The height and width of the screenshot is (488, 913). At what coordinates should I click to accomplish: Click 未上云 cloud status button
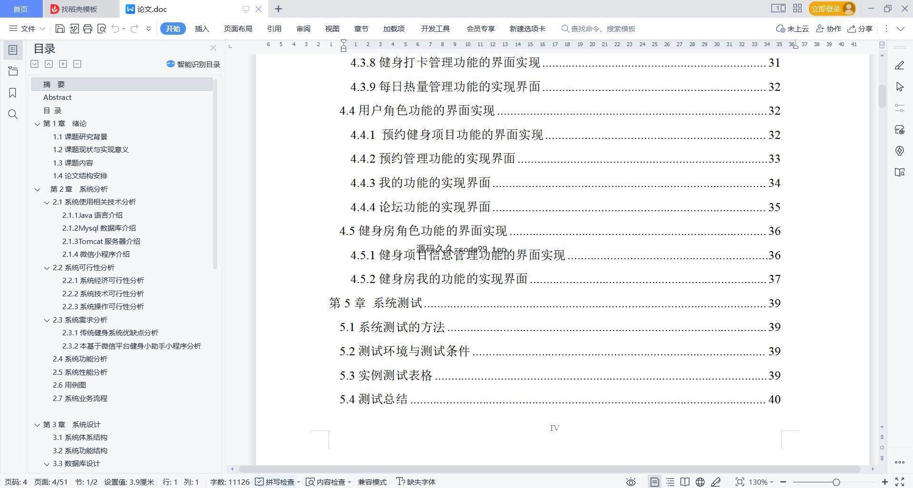pos(792,29)
